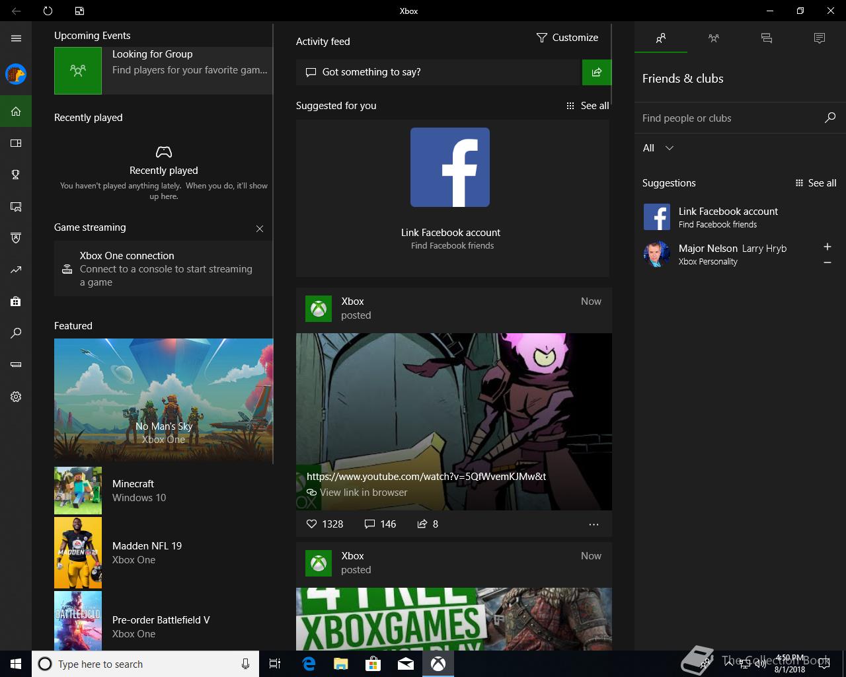Click search icon in Find people field
846x677 pixels.
(x=830, y=118)
